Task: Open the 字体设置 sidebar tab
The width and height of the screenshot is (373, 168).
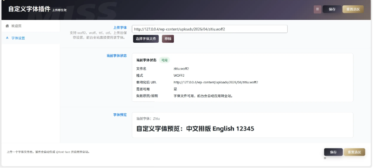Action: point(31,38)
